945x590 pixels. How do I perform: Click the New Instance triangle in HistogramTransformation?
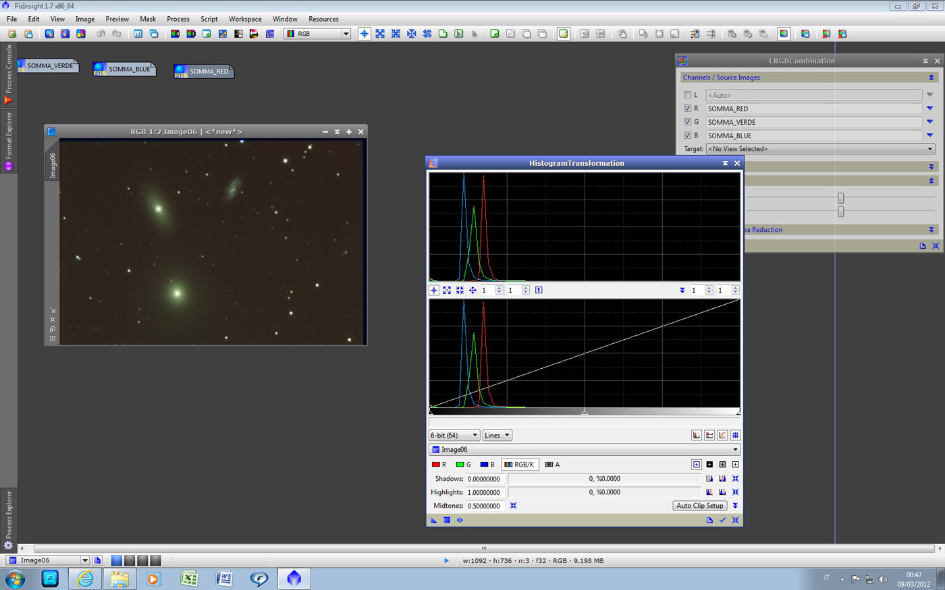coord(434,520)
